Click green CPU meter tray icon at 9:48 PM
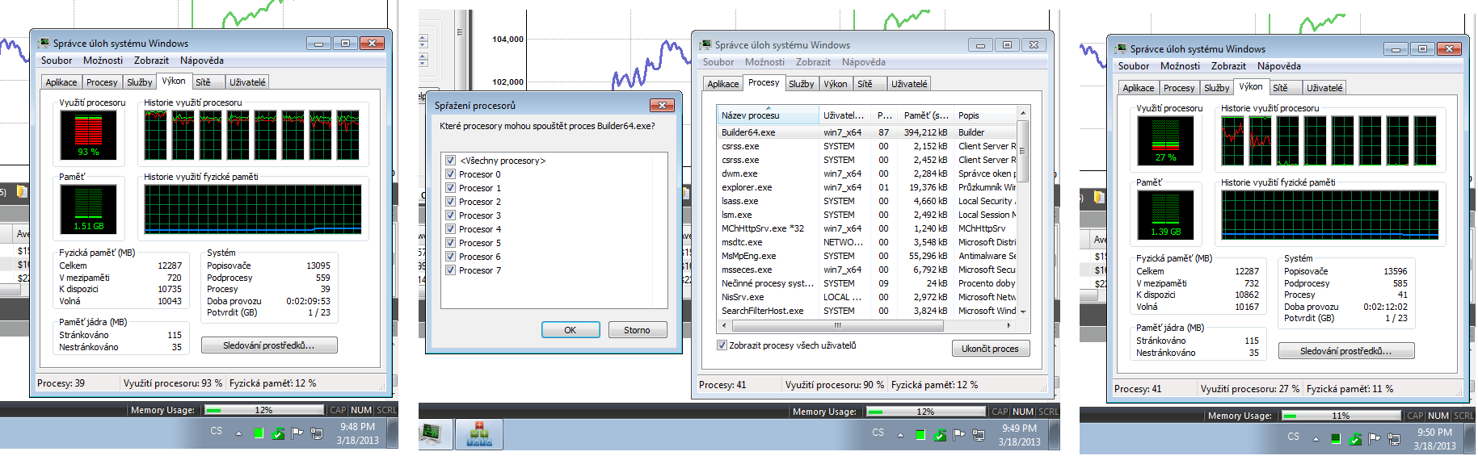The width and height of the screenshot is (1478, 460). pos(259,433)
